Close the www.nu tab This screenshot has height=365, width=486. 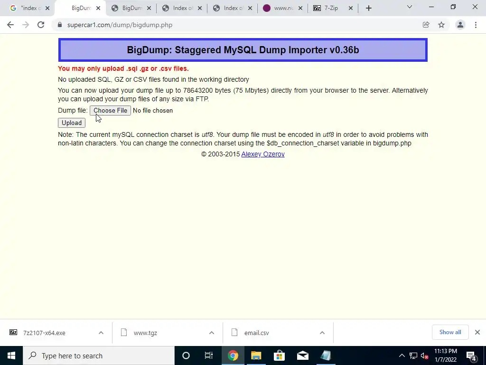coord(300,9)
